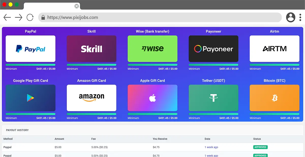
Task: Click the padlock icon in the address bar
Action: click(43, 17)
